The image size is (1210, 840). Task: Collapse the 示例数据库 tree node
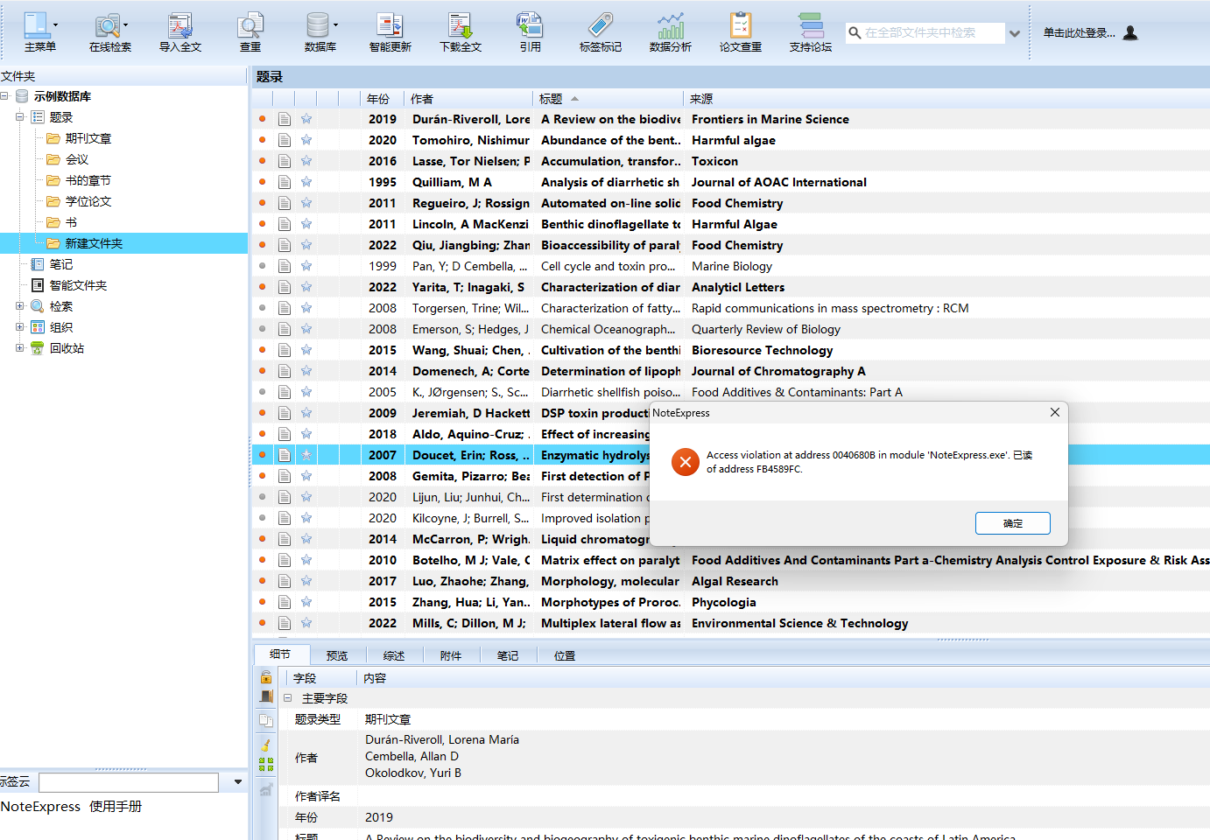[5, 96]
